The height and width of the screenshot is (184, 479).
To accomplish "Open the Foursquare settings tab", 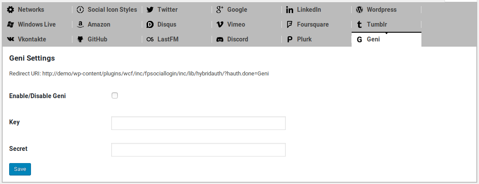I will [x=312, y=24].
